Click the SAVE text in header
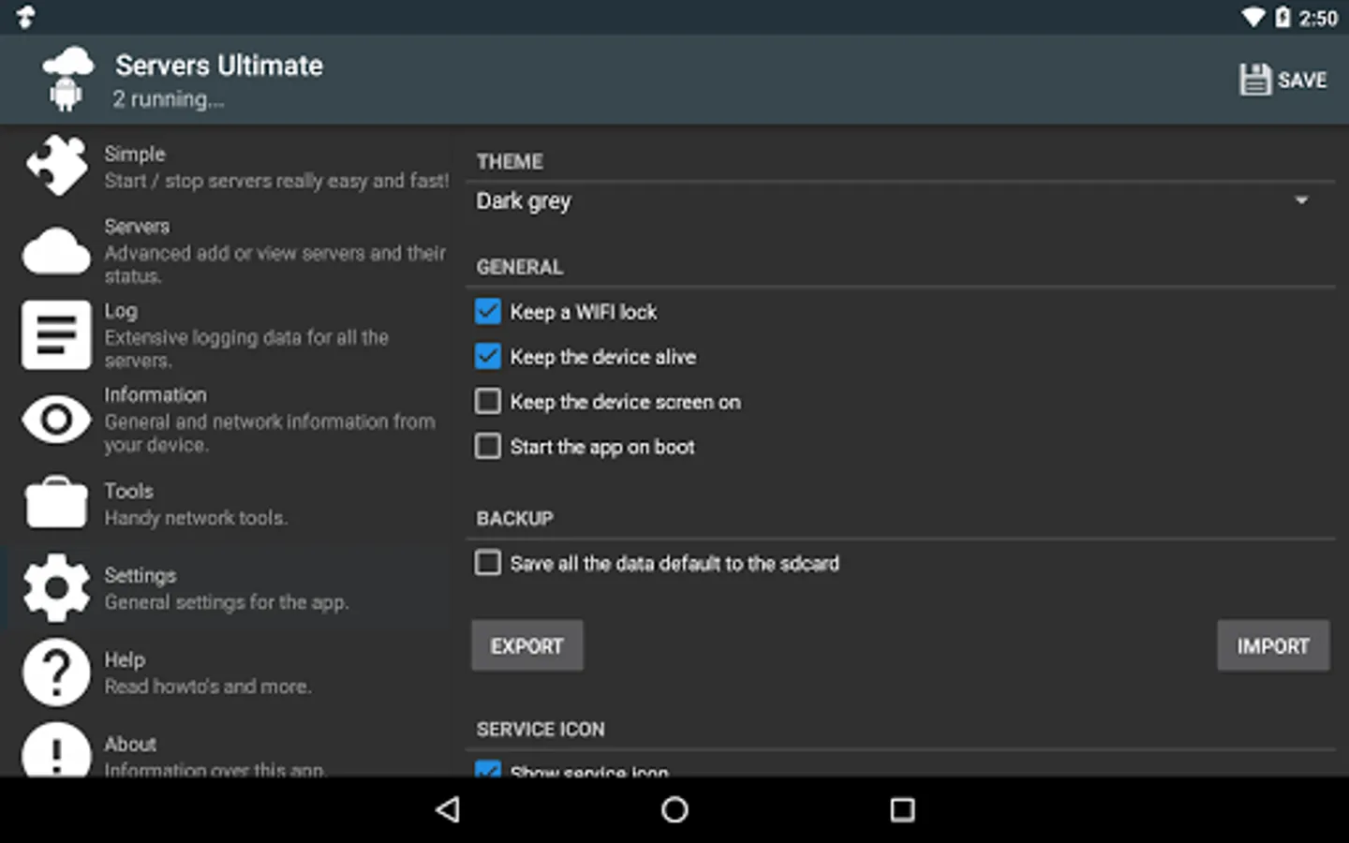 pos(1302,80)
